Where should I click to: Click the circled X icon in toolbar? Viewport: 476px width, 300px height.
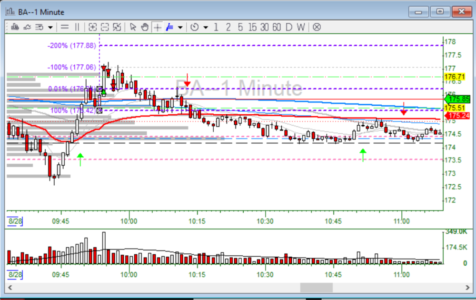[x=317, y=27]
